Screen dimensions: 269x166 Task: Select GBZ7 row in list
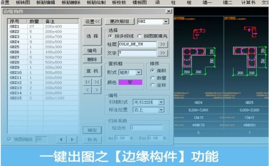click(43, 57)
